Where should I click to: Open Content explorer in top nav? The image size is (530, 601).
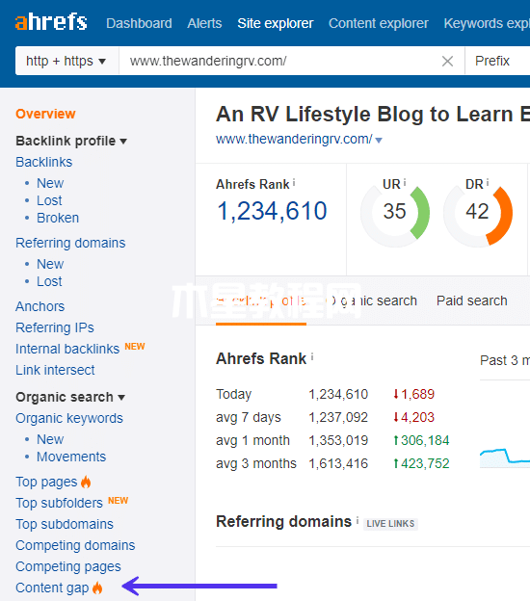tap(378, 23)
